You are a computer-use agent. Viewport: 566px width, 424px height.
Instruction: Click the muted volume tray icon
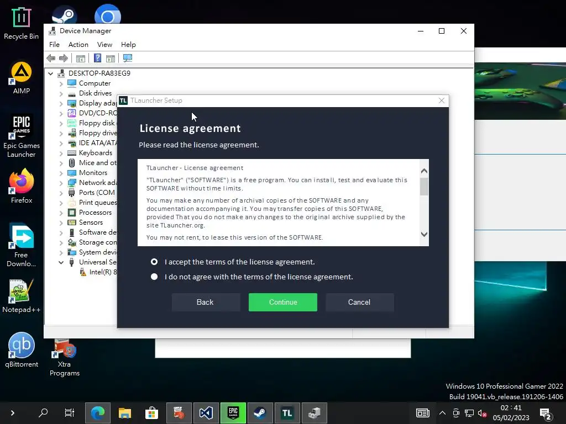click(x=483, y=413)
